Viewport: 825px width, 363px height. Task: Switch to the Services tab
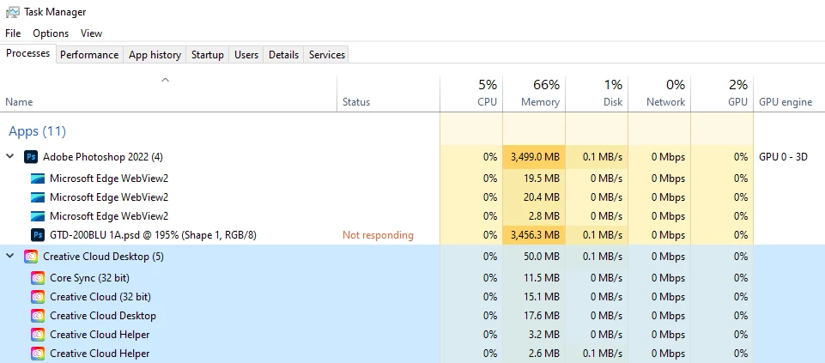[327, 55]
